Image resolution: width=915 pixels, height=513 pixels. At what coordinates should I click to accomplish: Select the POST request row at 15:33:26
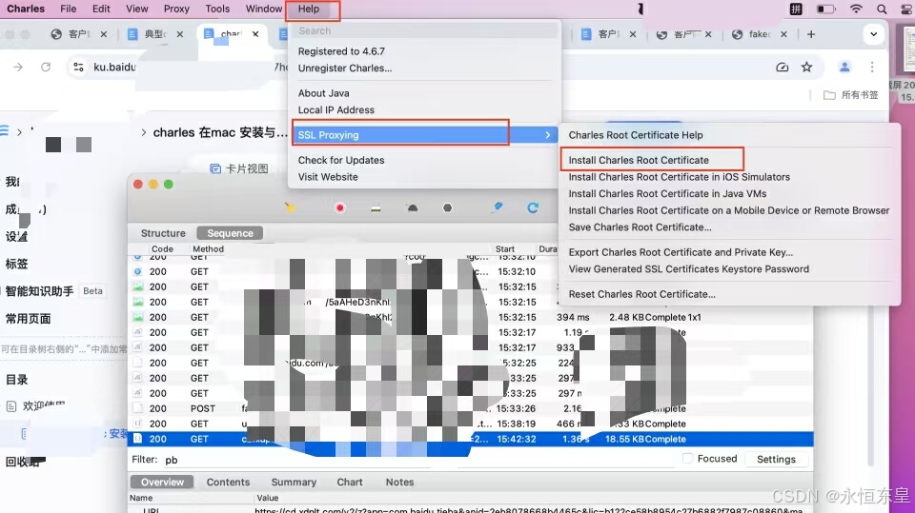(470, 408)
